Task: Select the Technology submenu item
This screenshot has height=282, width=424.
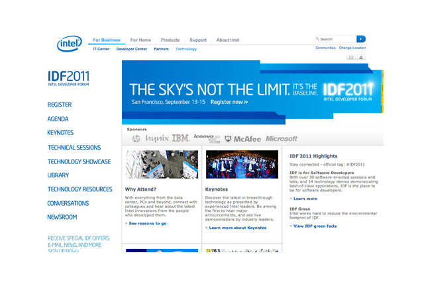Action: coord(186,49)
